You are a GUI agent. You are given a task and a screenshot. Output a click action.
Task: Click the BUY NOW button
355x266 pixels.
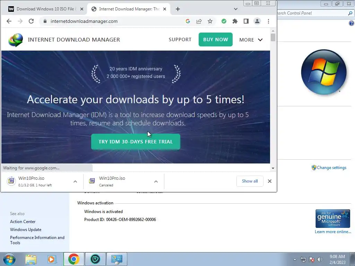click(216, 39)
